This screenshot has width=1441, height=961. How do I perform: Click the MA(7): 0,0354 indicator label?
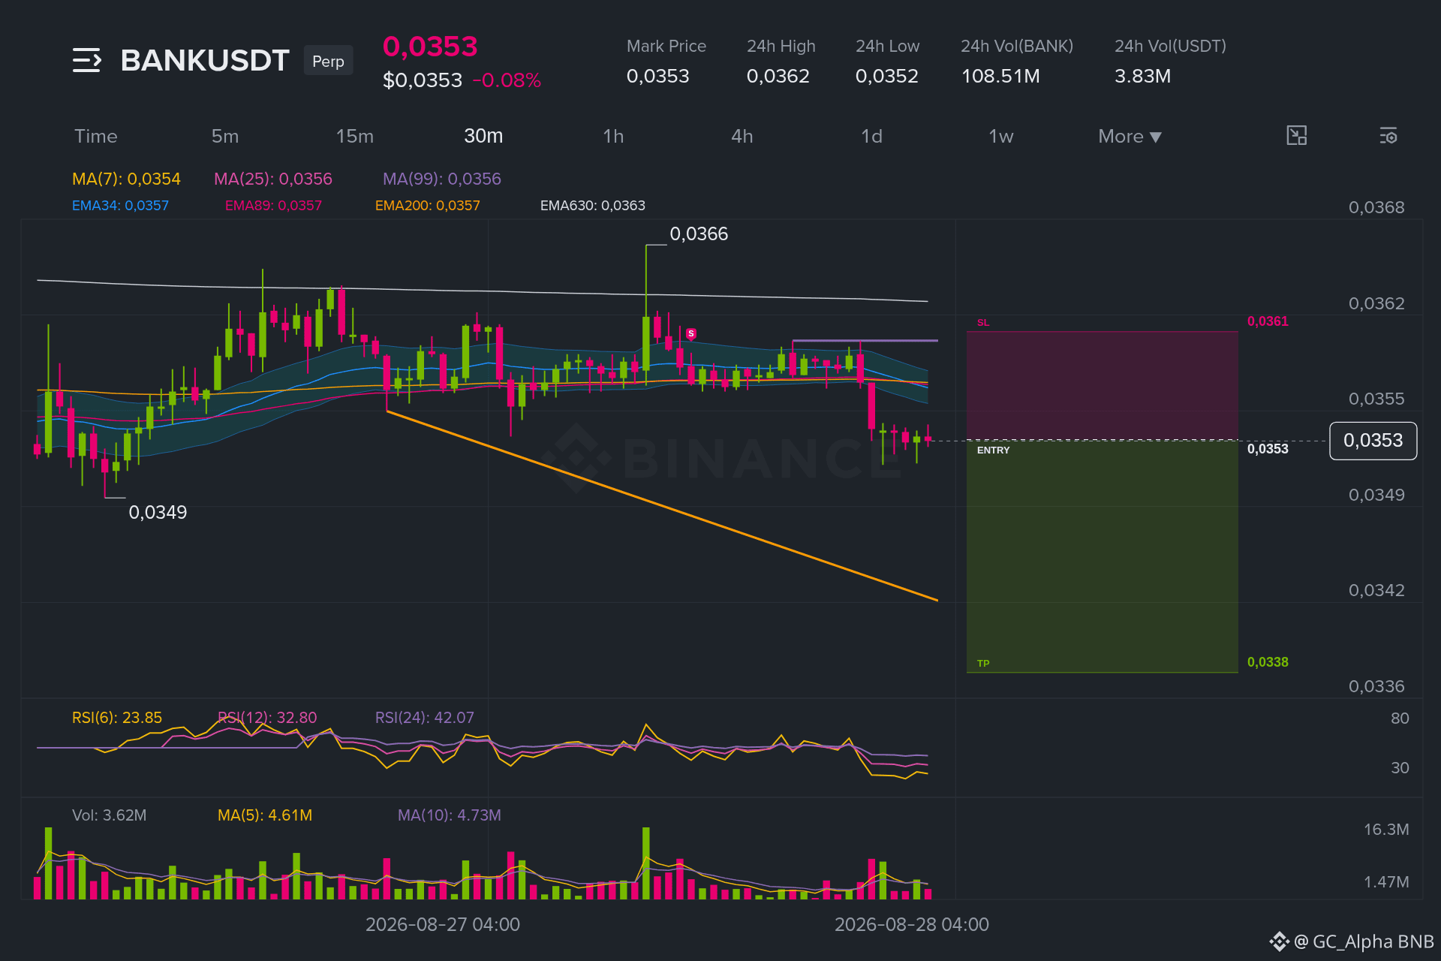click(x=126, y=179)
